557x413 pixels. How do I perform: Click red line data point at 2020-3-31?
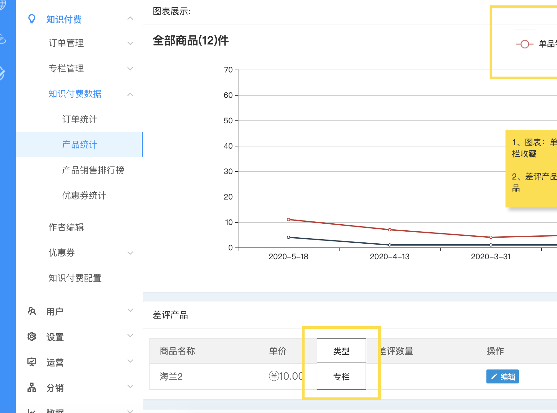(491, 237)
